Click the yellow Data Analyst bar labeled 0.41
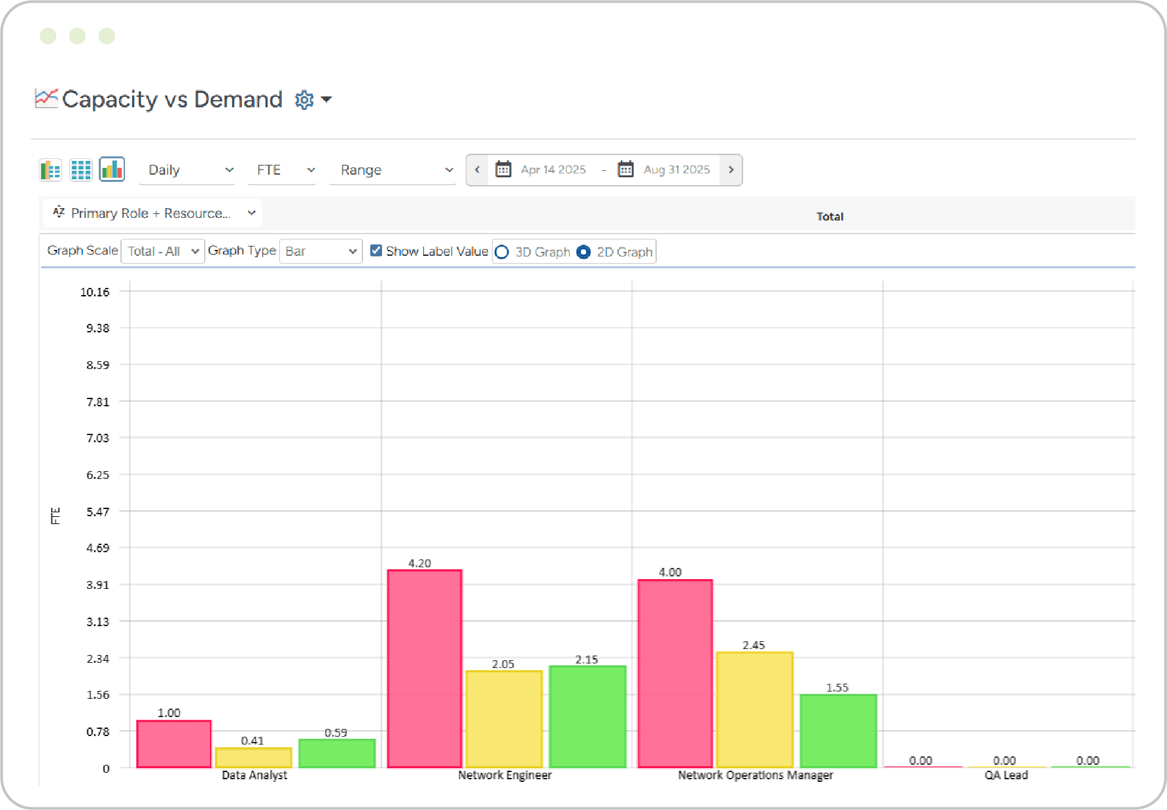1167x810 pixels. [254, 758]
